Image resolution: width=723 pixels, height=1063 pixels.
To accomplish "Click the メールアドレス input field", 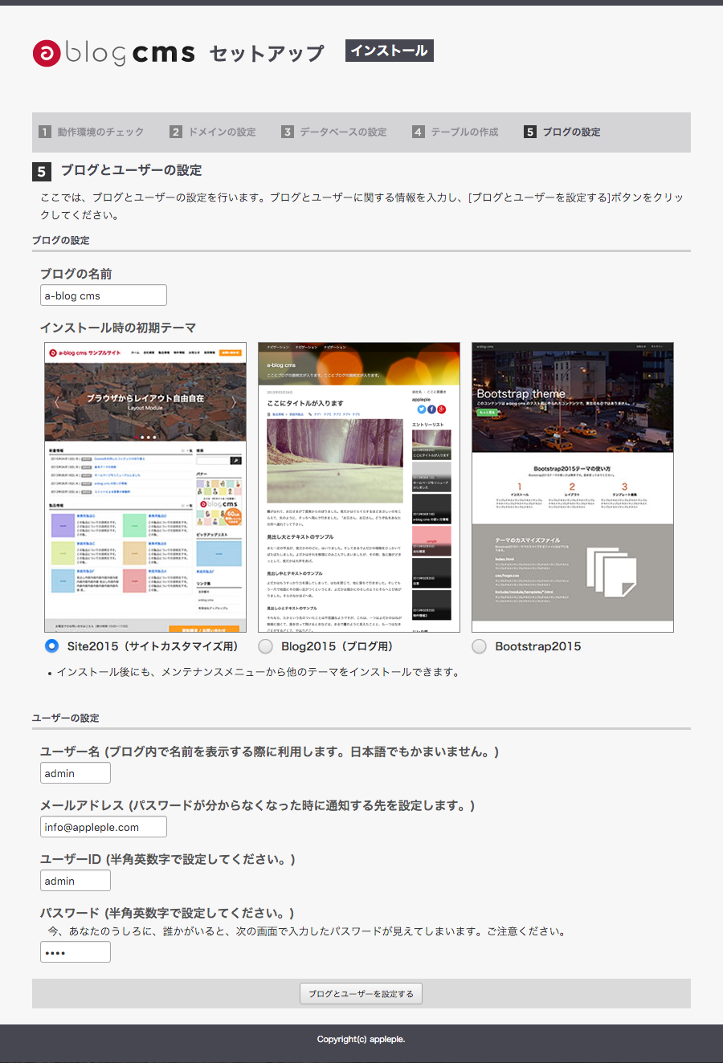I will coord(104,827).
